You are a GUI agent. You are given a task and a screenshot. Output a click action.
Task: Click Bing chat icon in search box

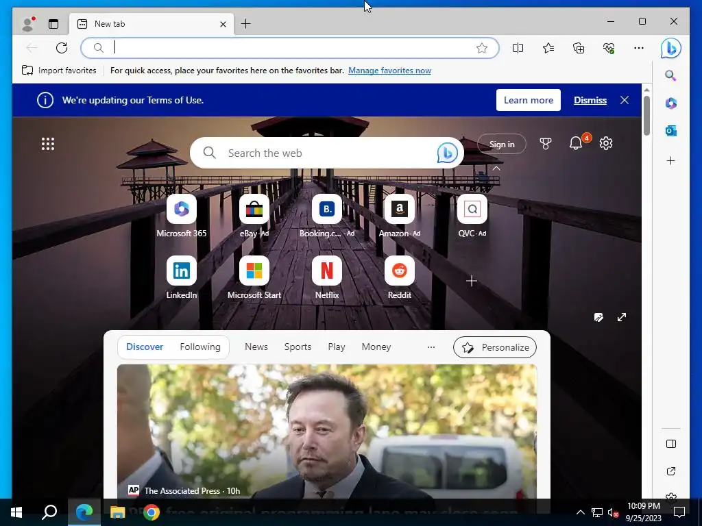(447, 153)
